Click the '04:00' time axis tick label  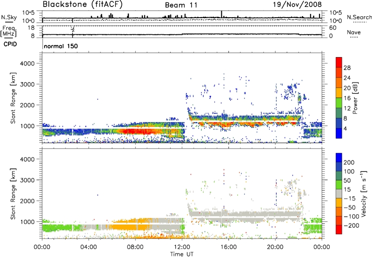click(89, 247)
